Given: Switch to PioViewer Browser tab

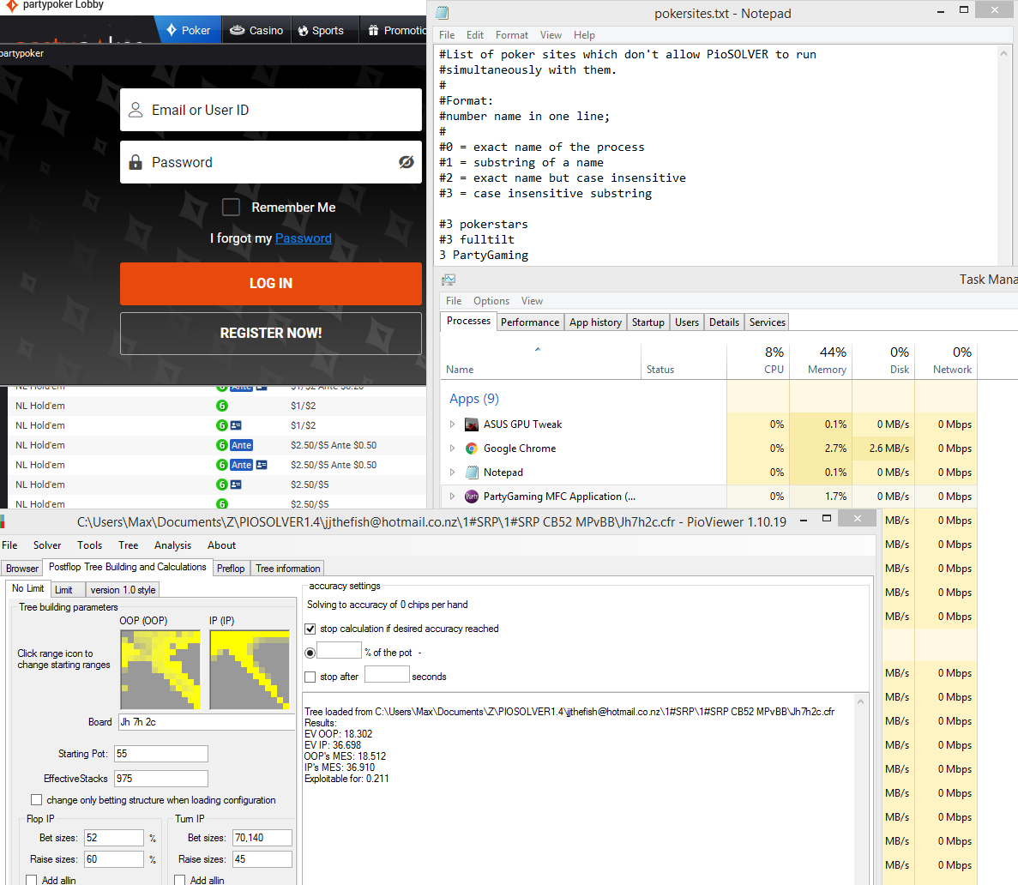Looking at the screenshot, I should pyautogui.click(x=22, y=569).
